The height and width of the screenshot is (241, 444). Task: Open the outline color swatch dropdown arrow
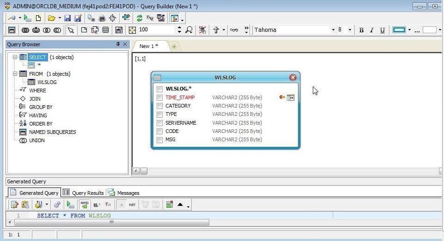tap(409, 30)
